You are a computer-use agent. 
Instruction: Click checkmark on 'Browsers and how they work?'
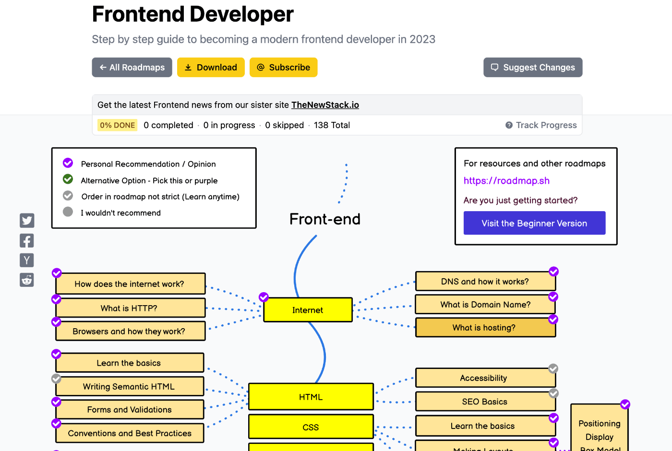[x=56, y=321]
